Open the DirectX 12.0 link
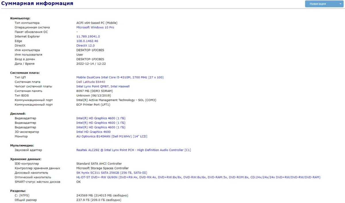This screenshot has width=345, height=203. tap(85, 45)
